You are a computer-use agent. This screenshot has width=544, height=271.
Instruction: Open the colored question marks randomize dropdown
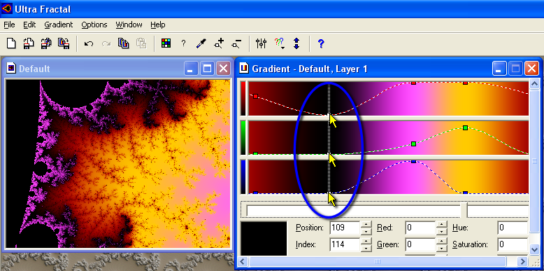pyautogui.click(x=279, y=43)
